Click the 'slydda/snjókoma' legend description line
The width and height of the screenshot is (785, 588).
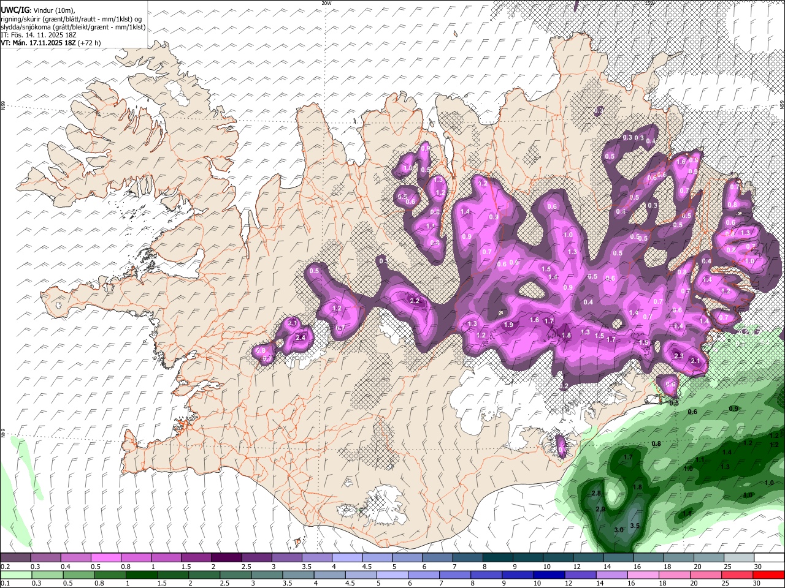[x=73, y=27]
